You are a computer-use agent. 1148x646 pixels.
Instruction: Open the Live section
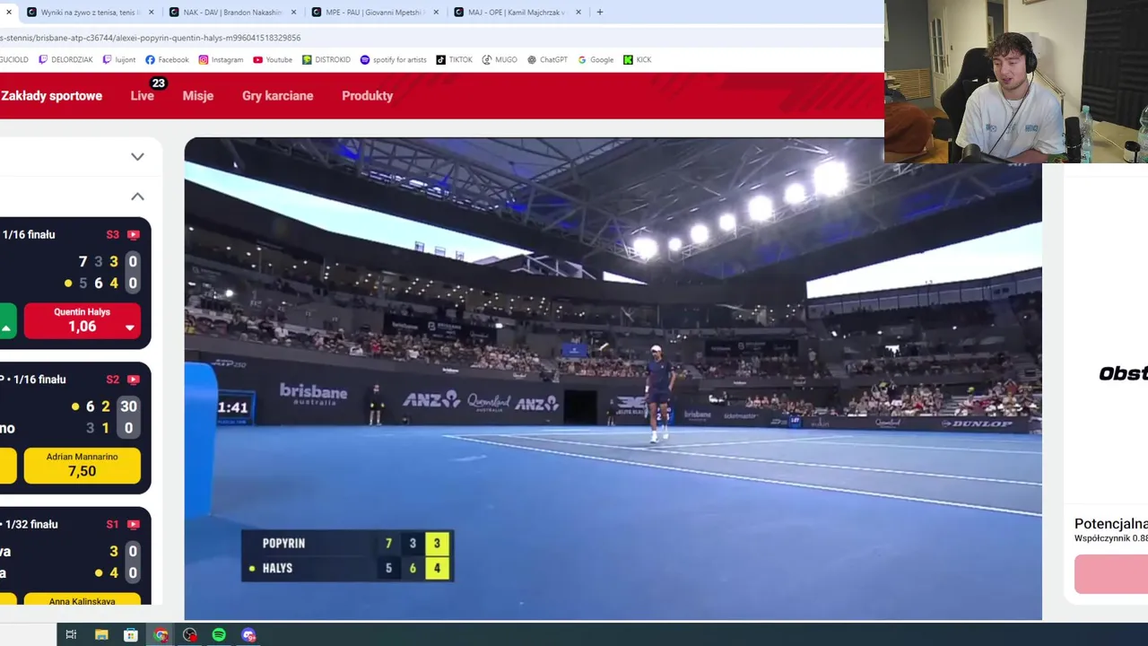click(143, 96)
